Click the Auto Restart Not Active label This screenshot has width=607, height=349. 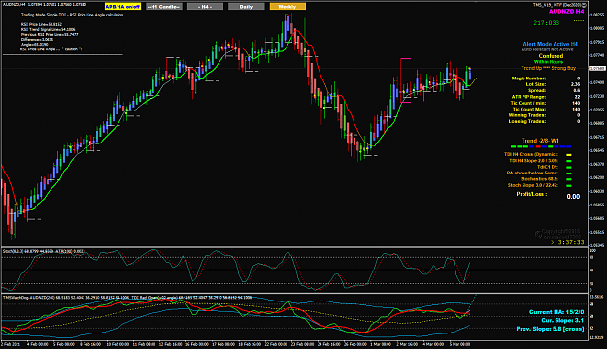547,49
